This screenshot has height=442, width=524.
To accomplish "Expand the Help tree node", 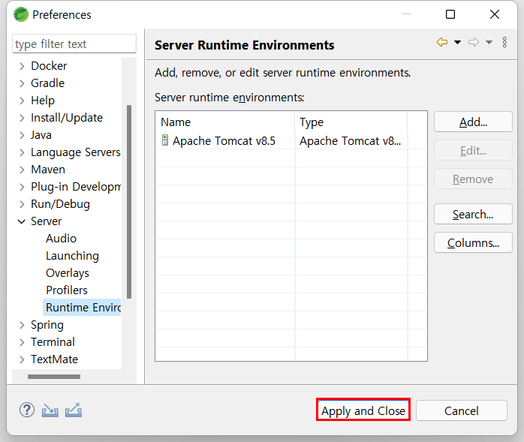I will tap(22, 101).
